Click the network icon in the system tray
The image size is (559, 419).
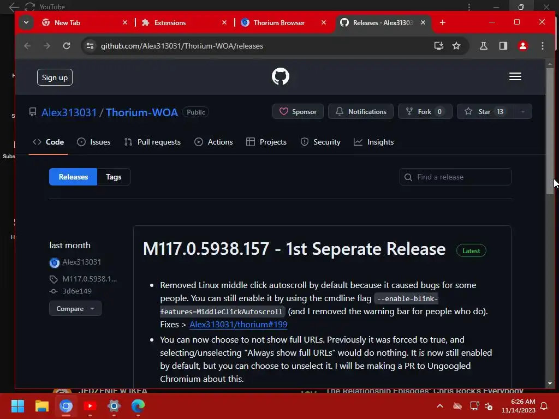coord(474,406)
